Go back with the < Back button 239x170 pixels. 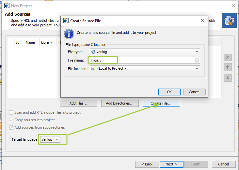[x=147, y=164]
